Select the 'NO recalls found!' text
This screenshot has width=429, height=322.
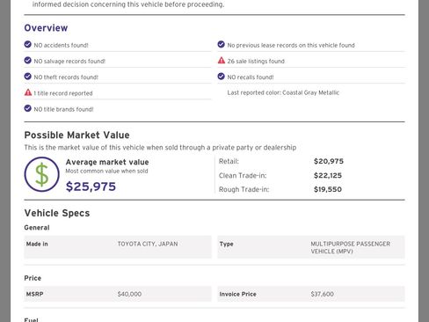coord(251,77)
